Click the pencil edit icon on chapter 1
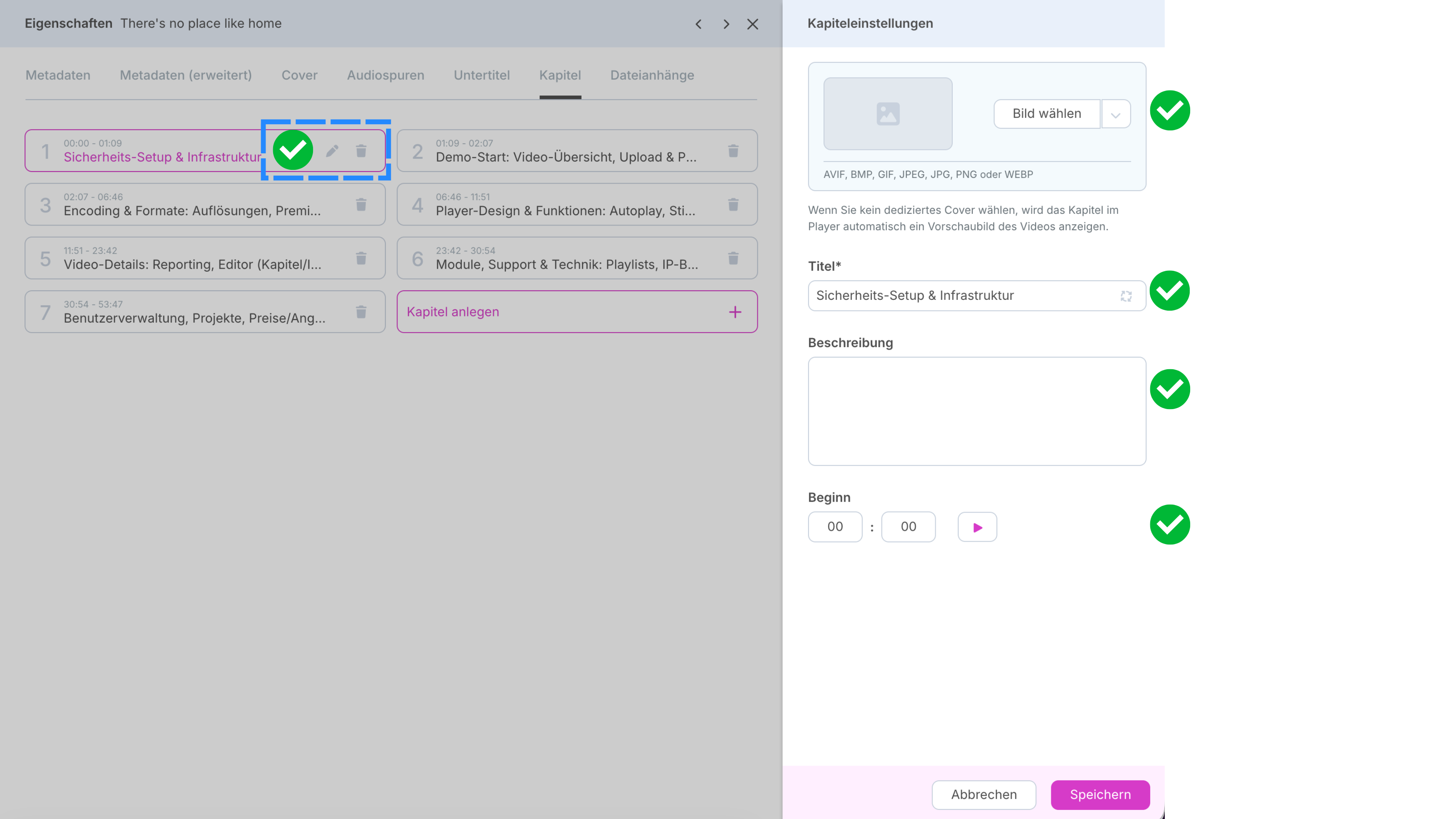Screen dimensions: 1430x819 coord(332,151)
